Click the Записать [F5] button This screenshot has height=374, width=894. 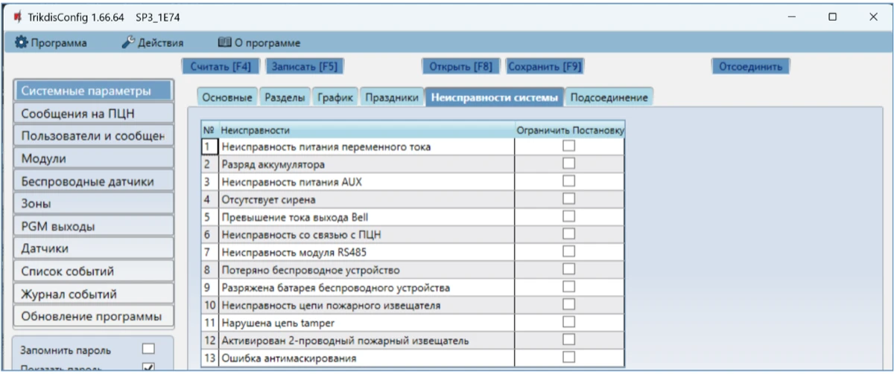[304, 66]
